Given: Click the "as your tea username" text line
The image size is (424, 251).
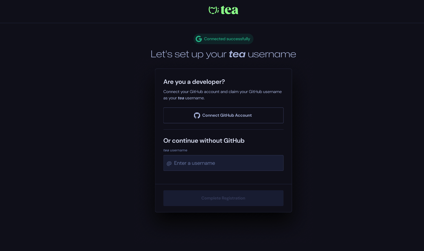Looking at the screenshot, I should pyautogui.click(x=184, y=98).
